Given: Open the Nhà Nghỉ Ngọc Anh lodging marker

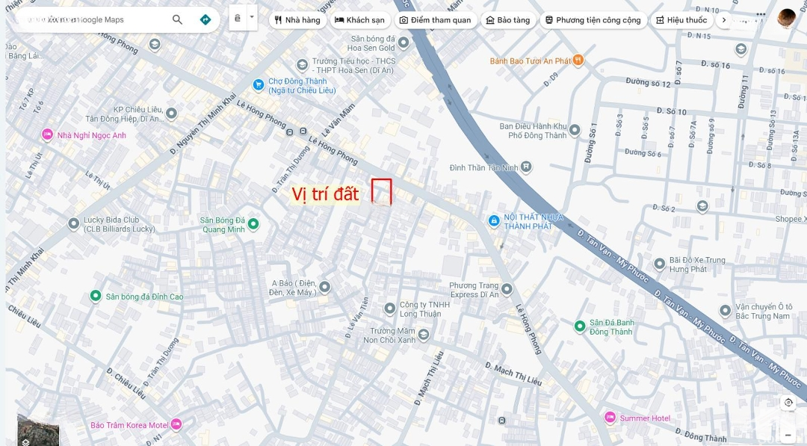Looking at the screenshot, I should click(x=47, y=134).
